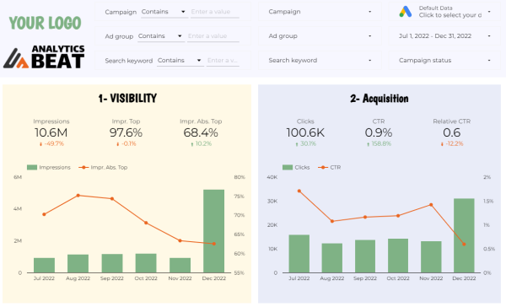Open the Jul 1 - Dec 31 date range picker
Screen dimensions: 506x307
pos(444,35)
